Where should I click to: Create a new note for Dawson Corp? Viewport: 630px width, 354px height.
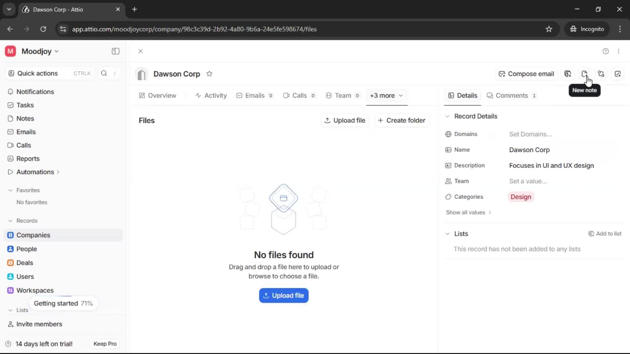tap(584, 74)
